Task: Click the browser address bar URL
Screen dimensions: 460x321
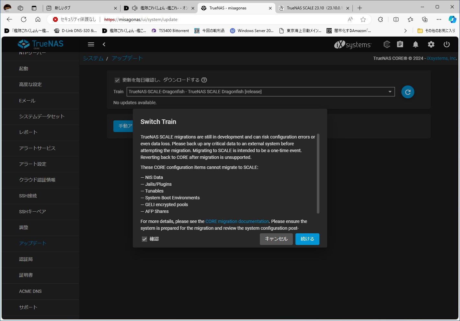Action: tap(141, 19)
